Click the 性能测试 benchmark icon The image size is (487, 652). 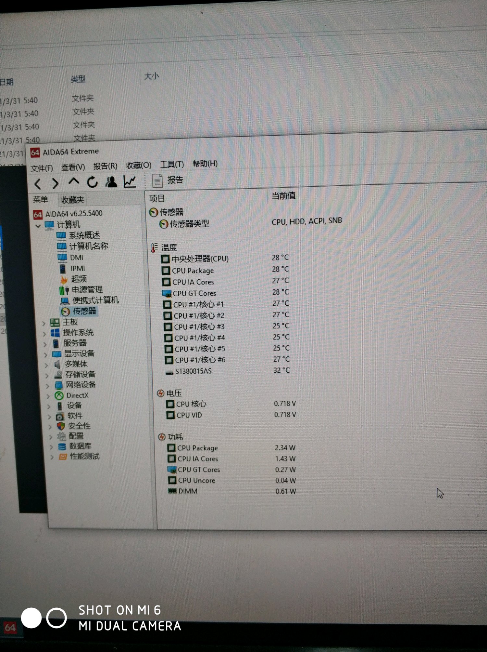[x=63, y=457]
